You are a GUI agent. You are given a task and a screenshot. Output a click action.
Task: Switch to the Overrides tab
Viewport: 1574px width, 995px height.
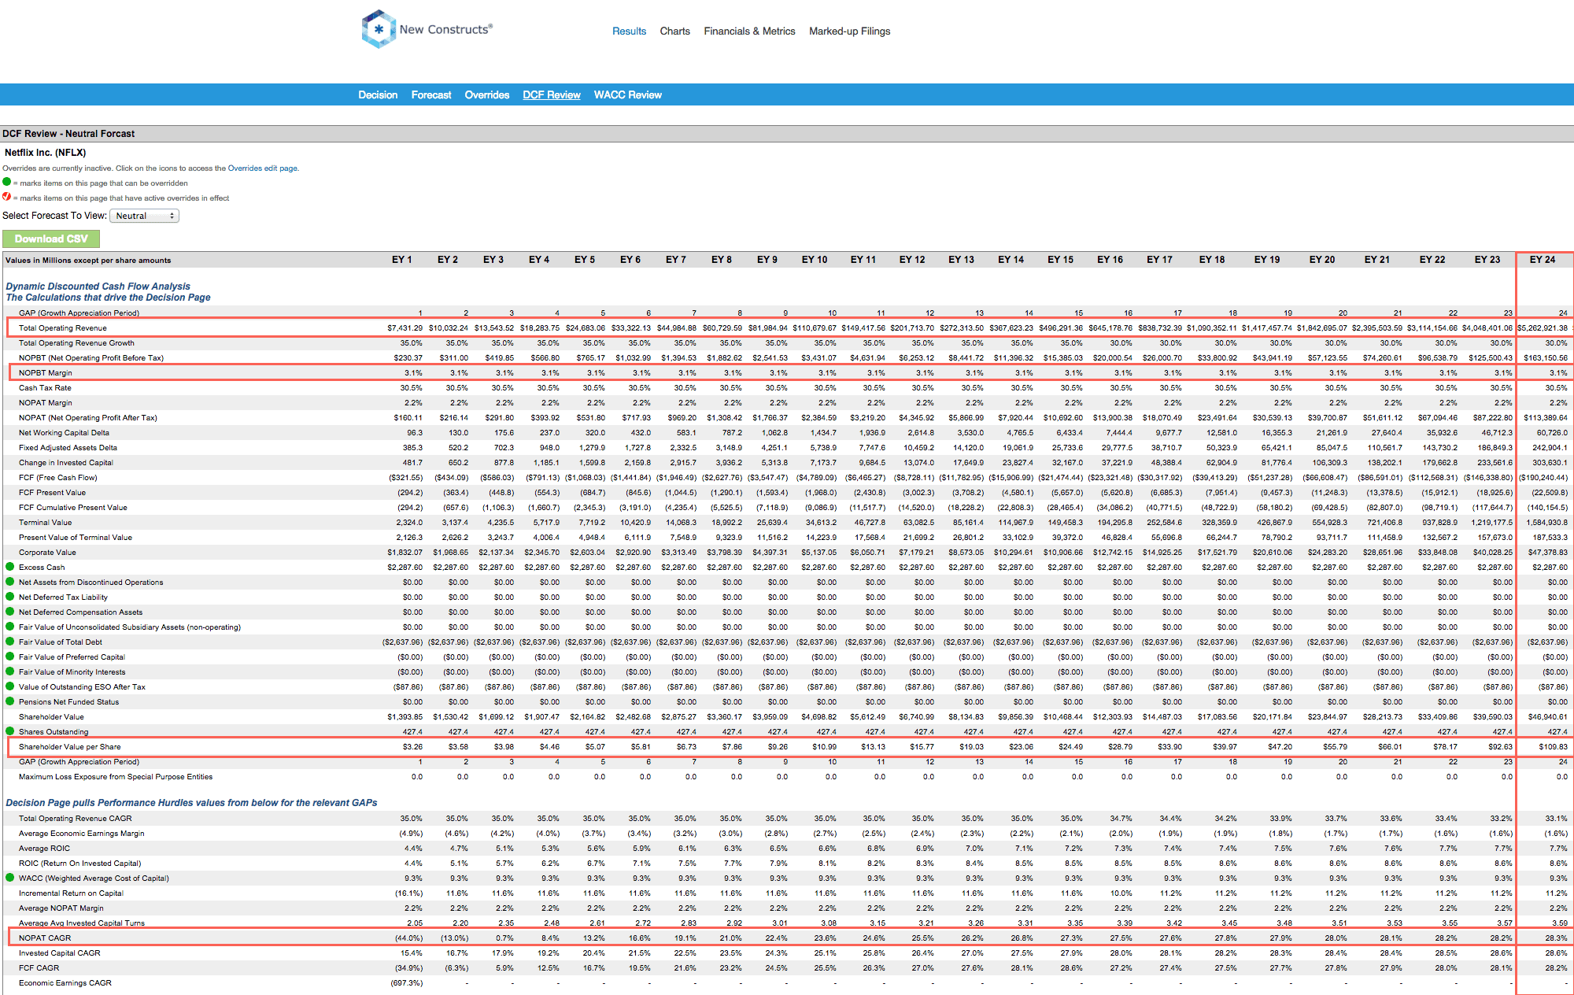pos(486,94)
